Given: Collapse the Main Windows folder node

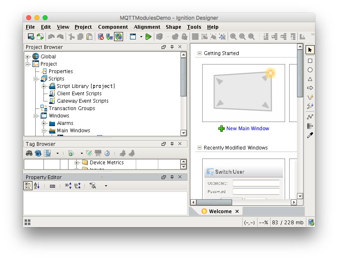Looking at the screenshot, I should [44, 131].
